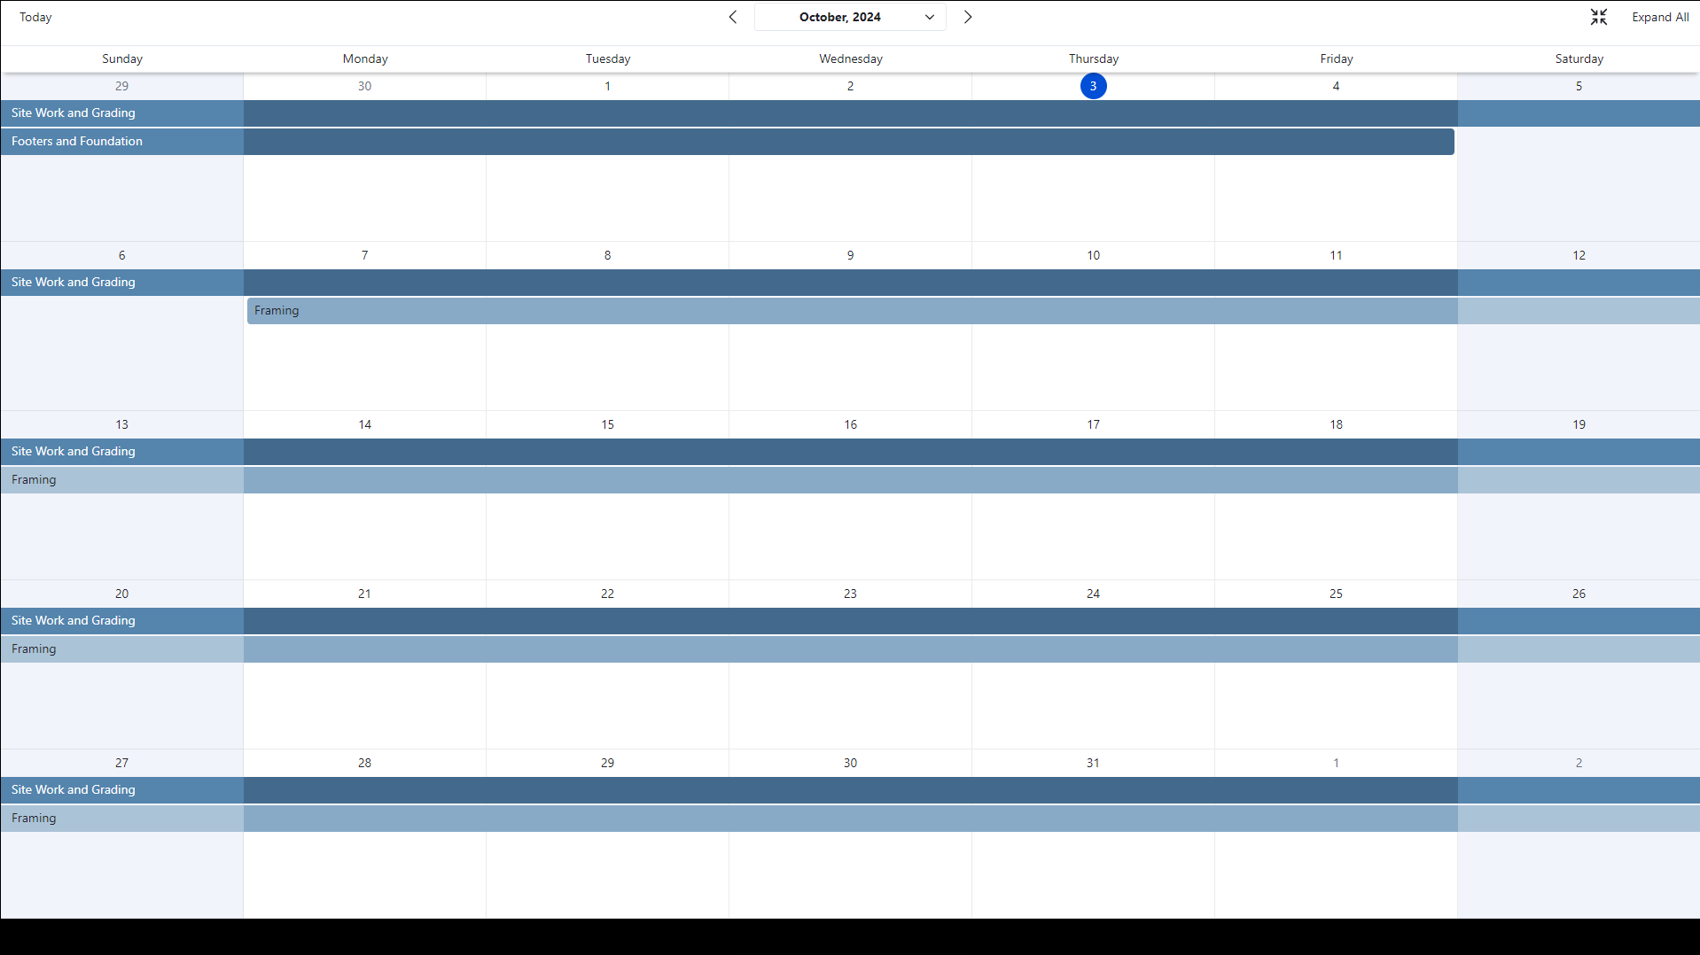Select date 28 on Monday
Screen dimensions: 1700x955
364,763
